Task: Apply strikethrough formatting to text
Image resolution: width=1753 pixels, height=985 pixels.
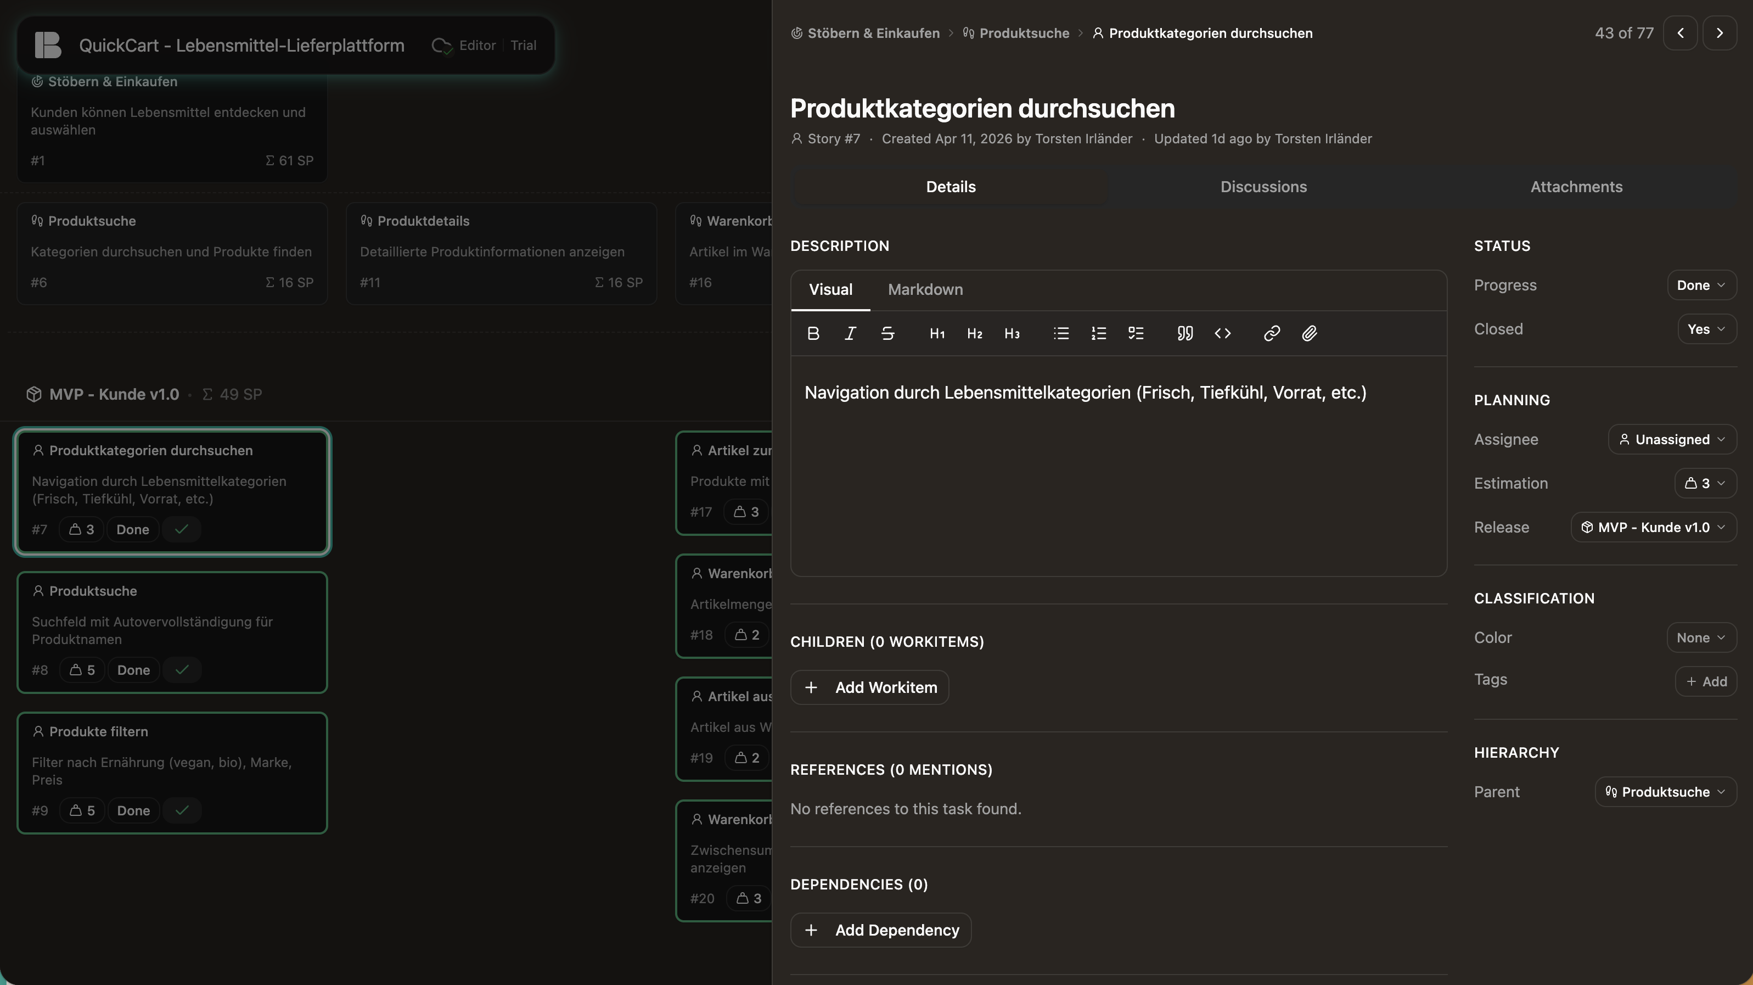Action: 887,334
